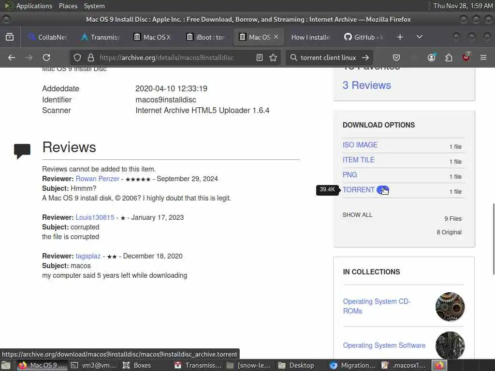495x371 pixels.
Task: Open the System menu
Action: (94, 6)
